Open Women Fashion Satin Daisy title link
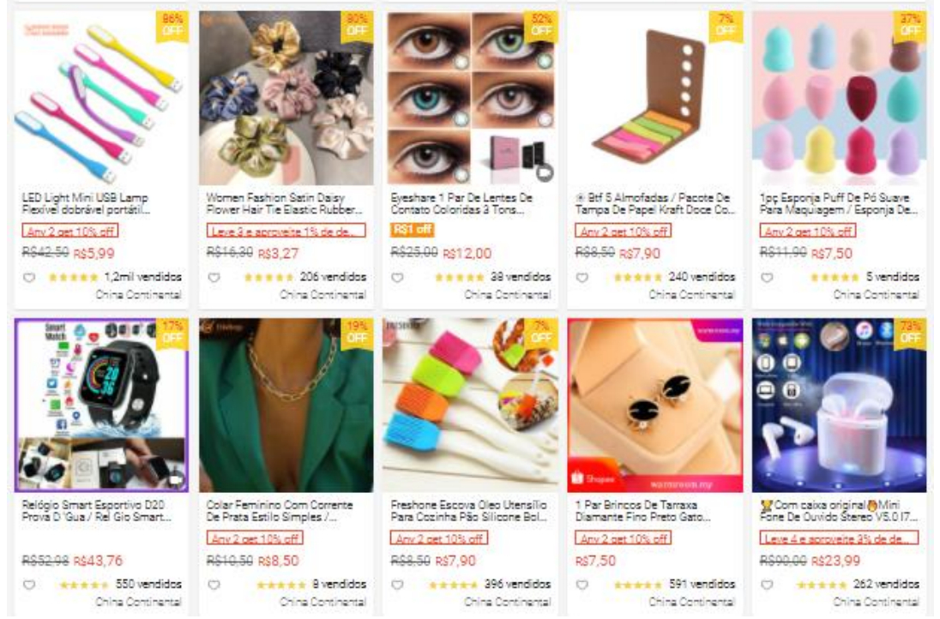The height and width of the screenshot is (619, 940). coord(285,204)
